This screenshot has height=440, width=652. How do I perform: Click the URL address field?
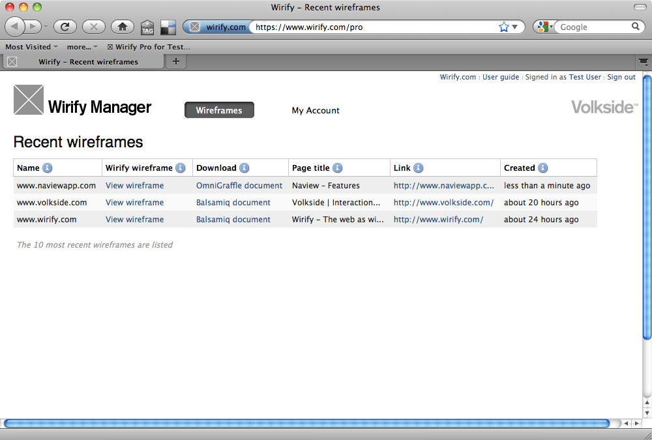[x=374, y=27]
